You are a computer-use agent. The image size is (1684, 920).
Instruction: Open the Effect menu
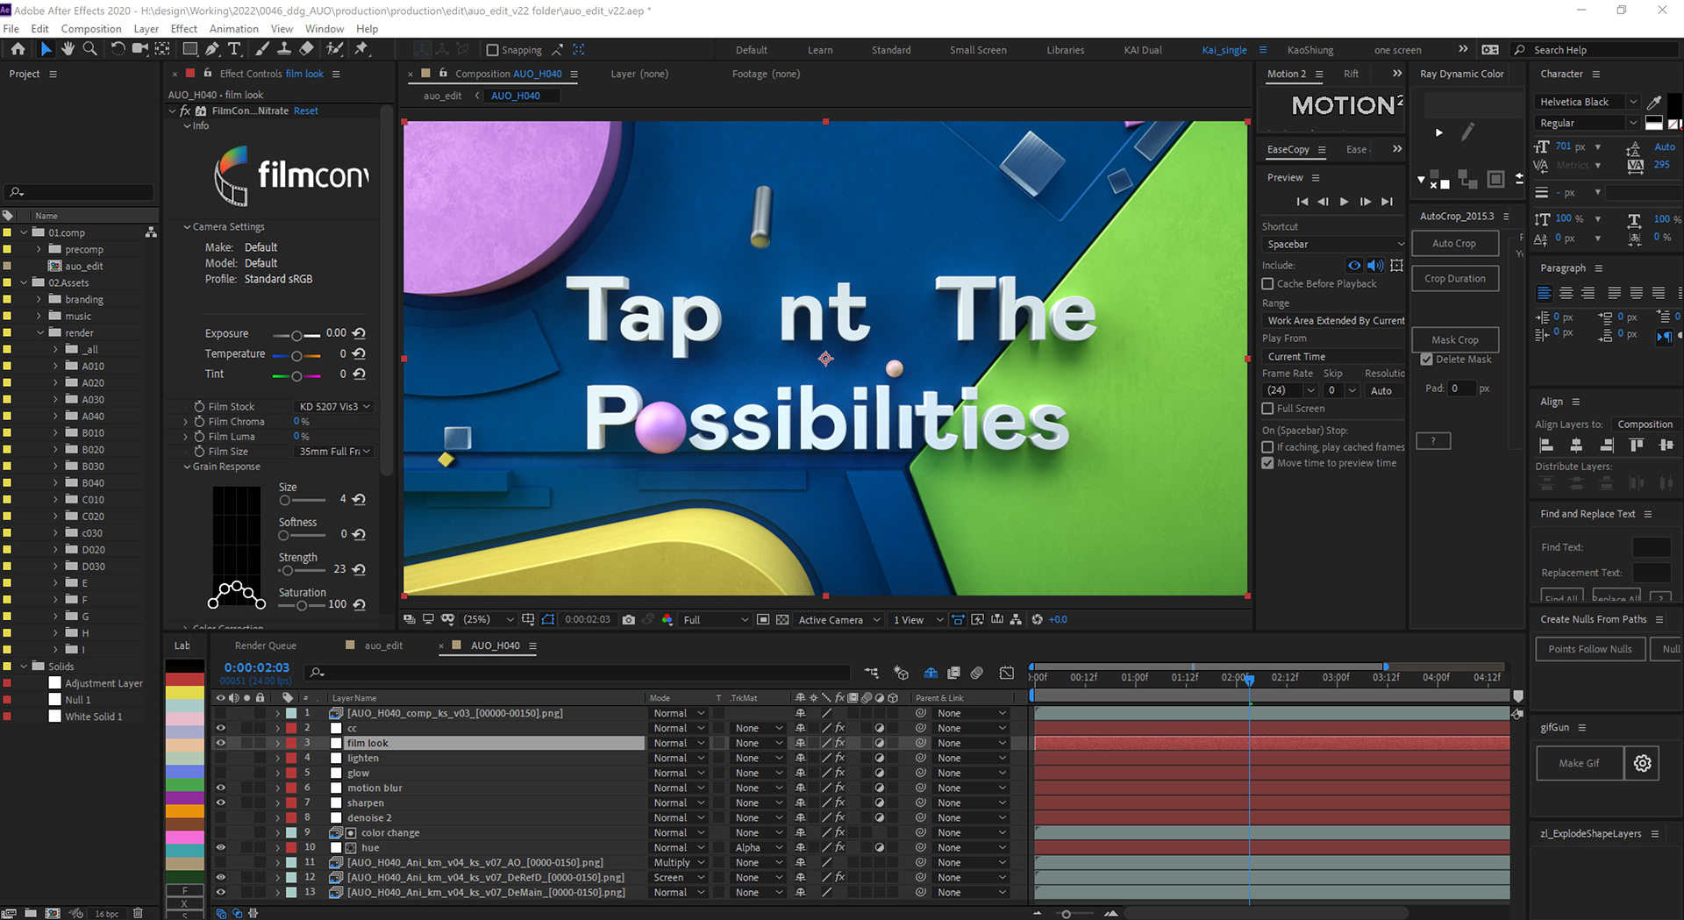pyautogui.click(x=183, y=28)
